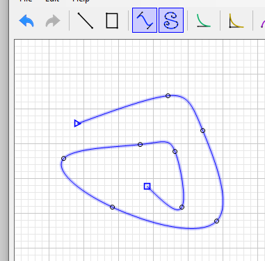Select the leftmost circle control point

click(x=64, y=159)
